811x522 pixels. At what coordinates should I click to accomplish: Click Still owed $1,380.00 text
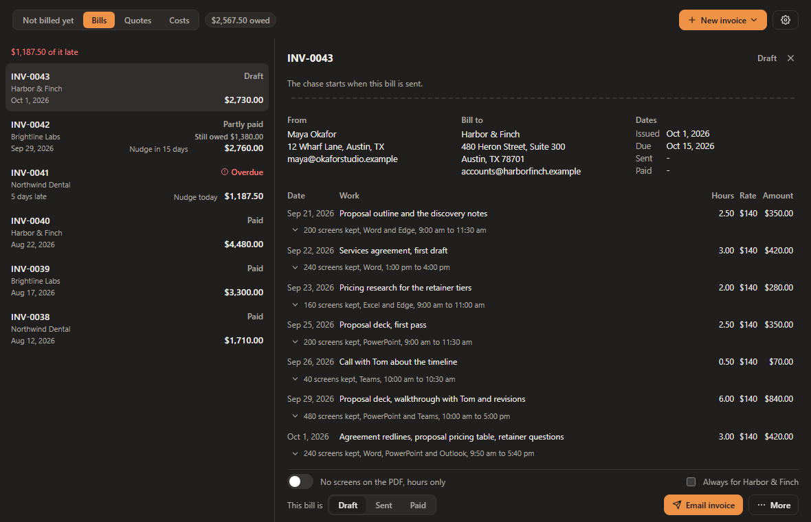[229, 137]
